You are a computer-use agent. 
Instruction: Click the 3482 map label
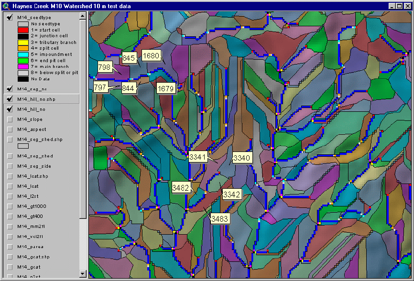pyautogui.click(x=181, y=188)
